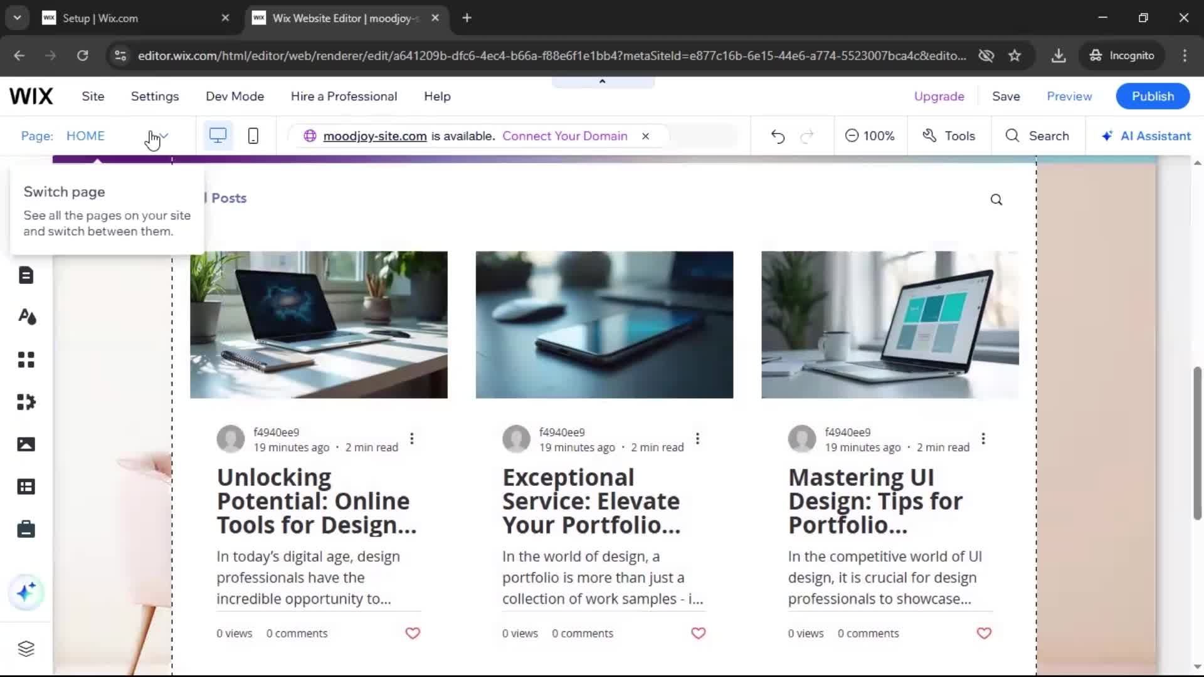The image size is (1204, 677).
Task: Open the AI sparkle button in left sidebar
Action: (26, 592)
